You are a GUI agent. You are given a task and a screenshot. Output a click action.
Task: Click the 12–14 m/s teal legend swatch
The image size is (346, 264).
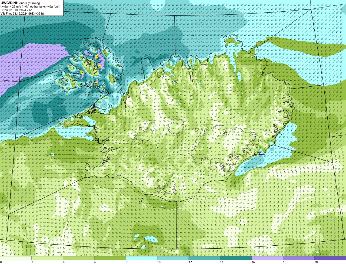pyautogui.click(x=204, y=258)
